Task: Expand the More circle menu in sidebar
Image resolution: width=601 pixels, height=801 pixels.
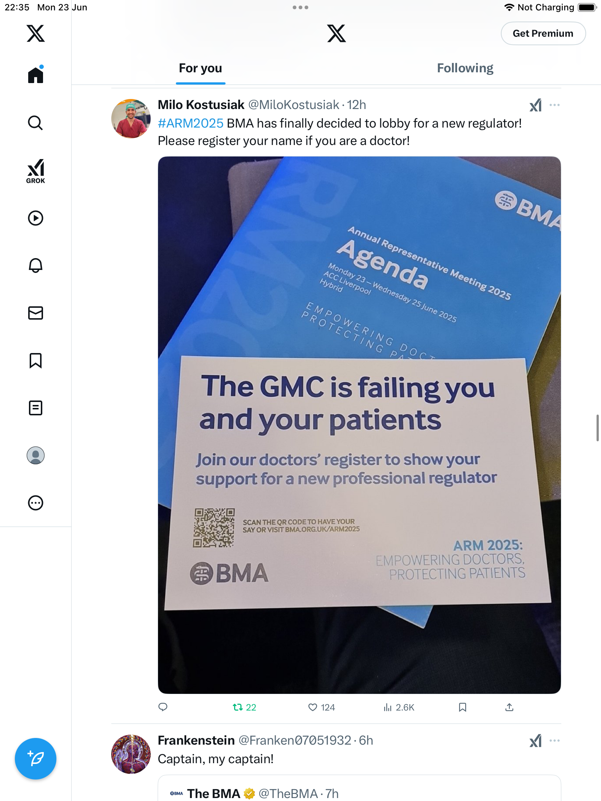Action: point(36,503)
